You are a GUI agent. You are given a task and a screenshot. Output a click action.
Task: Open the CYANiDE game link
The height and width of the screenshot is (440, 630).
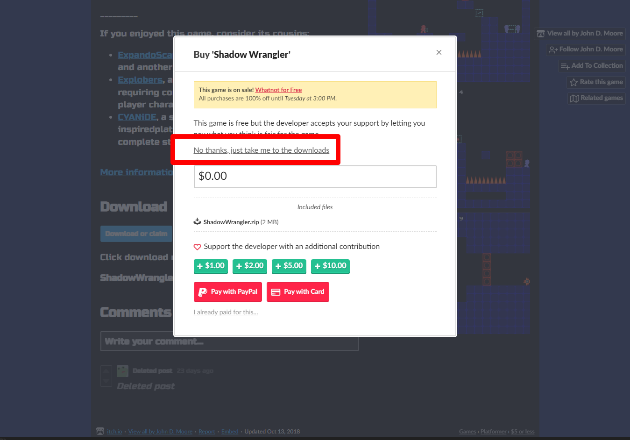tap(137, 117)
